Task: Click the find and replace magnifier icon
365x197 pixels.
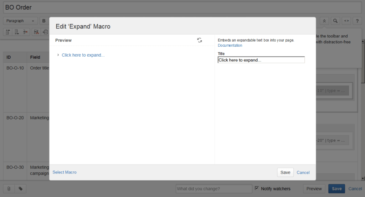Action: click(x=335, y=21)
